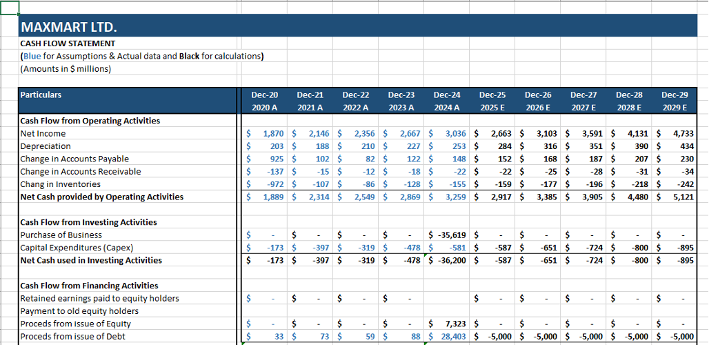The image size is (709, 345).
Task: Select the MAXMART LTD. title cell
Action: 69,28
